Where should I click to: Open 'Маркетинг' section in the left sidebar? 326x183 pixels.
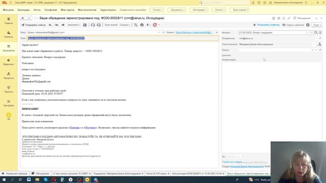tap(9, 62)
